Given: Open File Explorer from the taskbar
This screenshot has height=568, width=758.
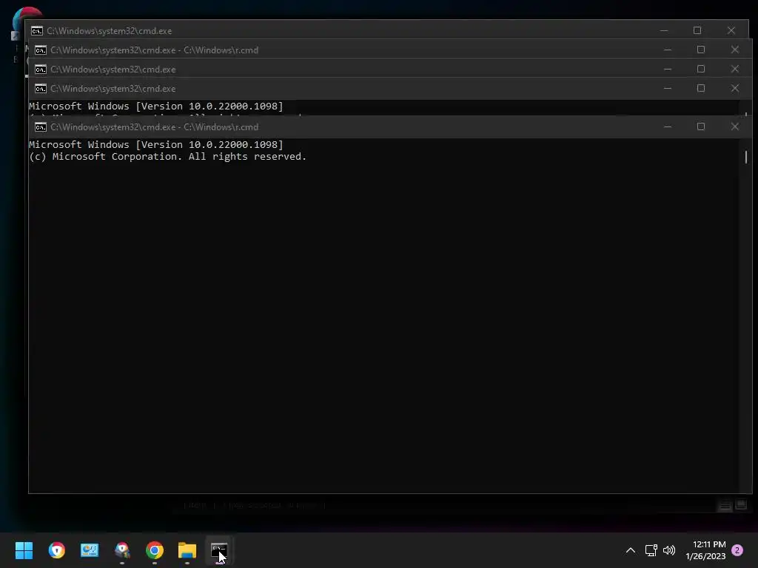Looking at the screenshot, I should 187,550.
